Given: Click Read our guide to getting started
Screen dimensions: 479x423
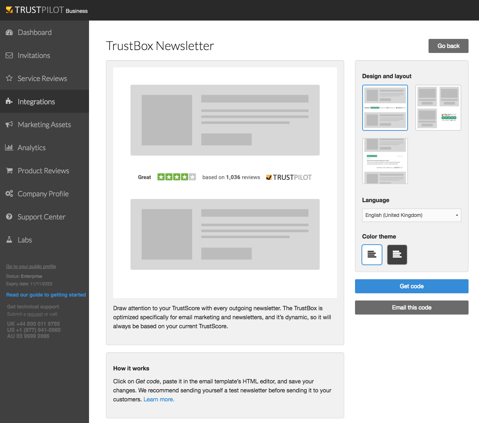Looking at the screenshot, I should point(46,295).
